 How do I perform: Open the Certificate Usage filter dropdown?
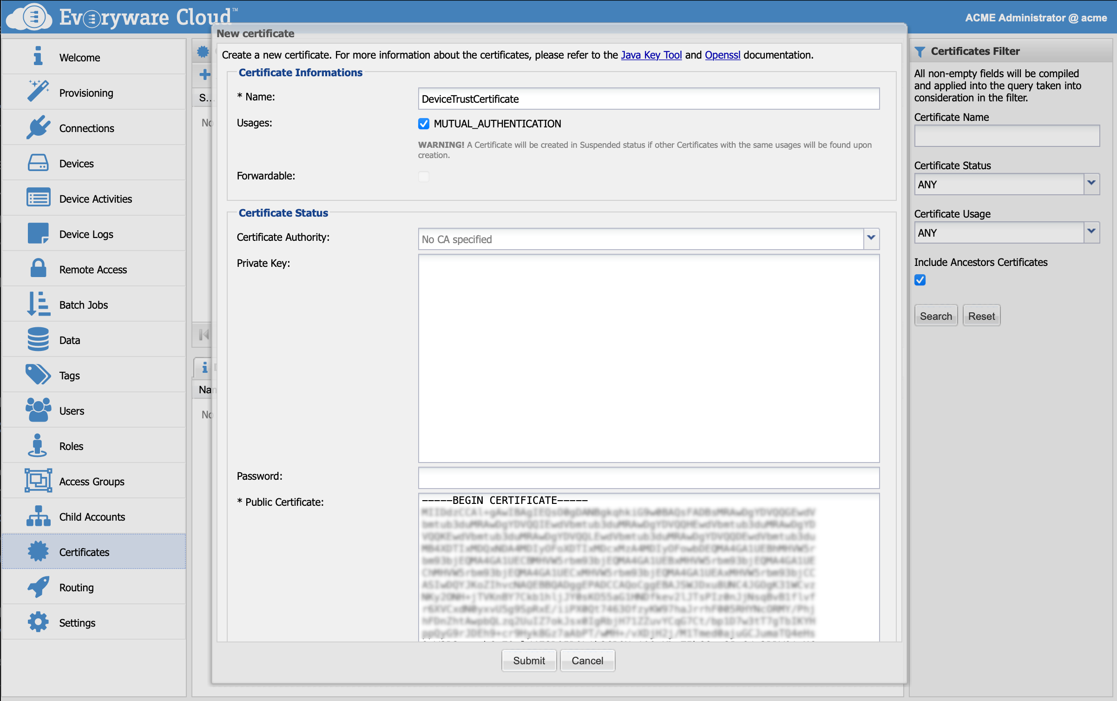point(1091,232)
